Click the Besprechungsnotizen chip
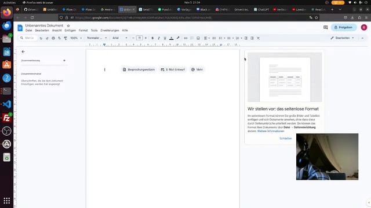This screenshot has width=371, height=208. (139, 69)
